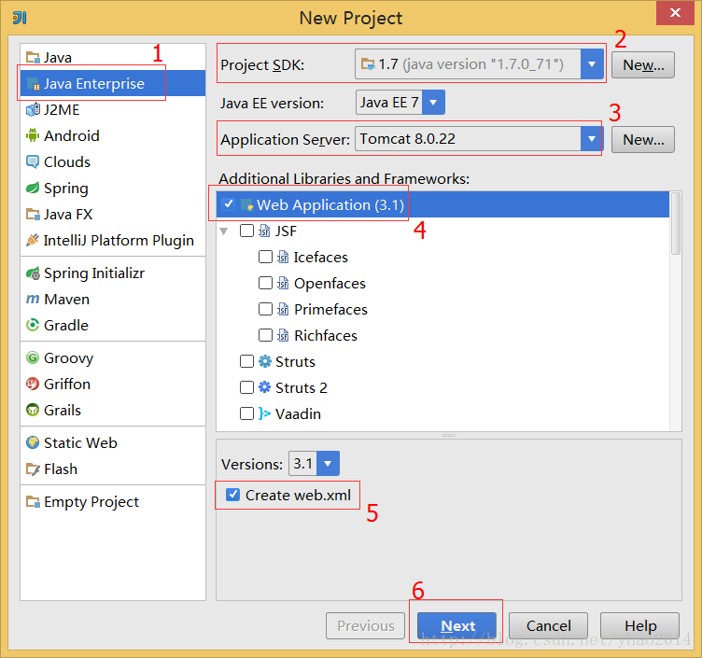The image size is (702, 658).
Task: Click the Struts gear icon
Action: pyautogui.click(x=264, y=361)
